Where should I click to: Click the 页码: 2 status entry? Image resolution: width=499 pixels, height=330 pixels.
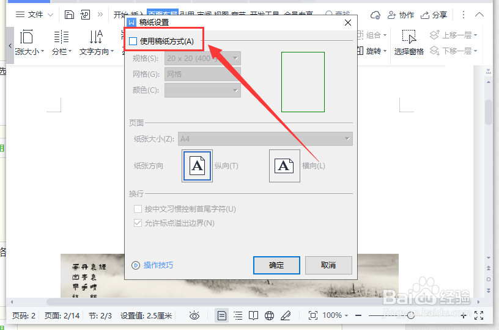(24, 316)
